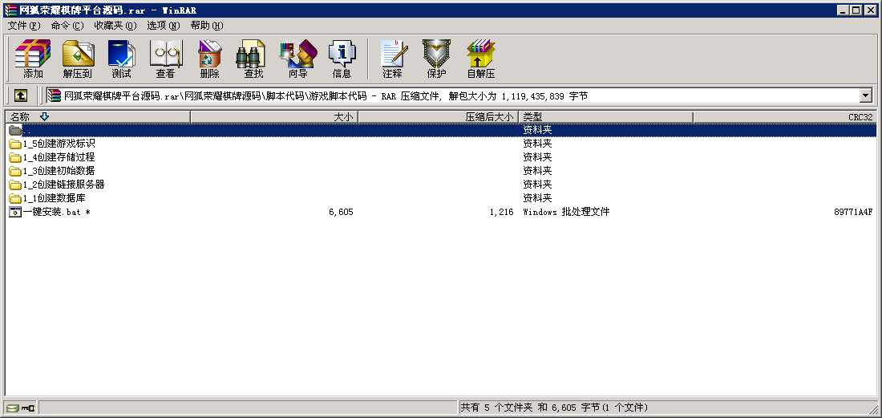Select the 1_2创建链接服务器 folder icon

pyautogui.click(x=15, y=185)
